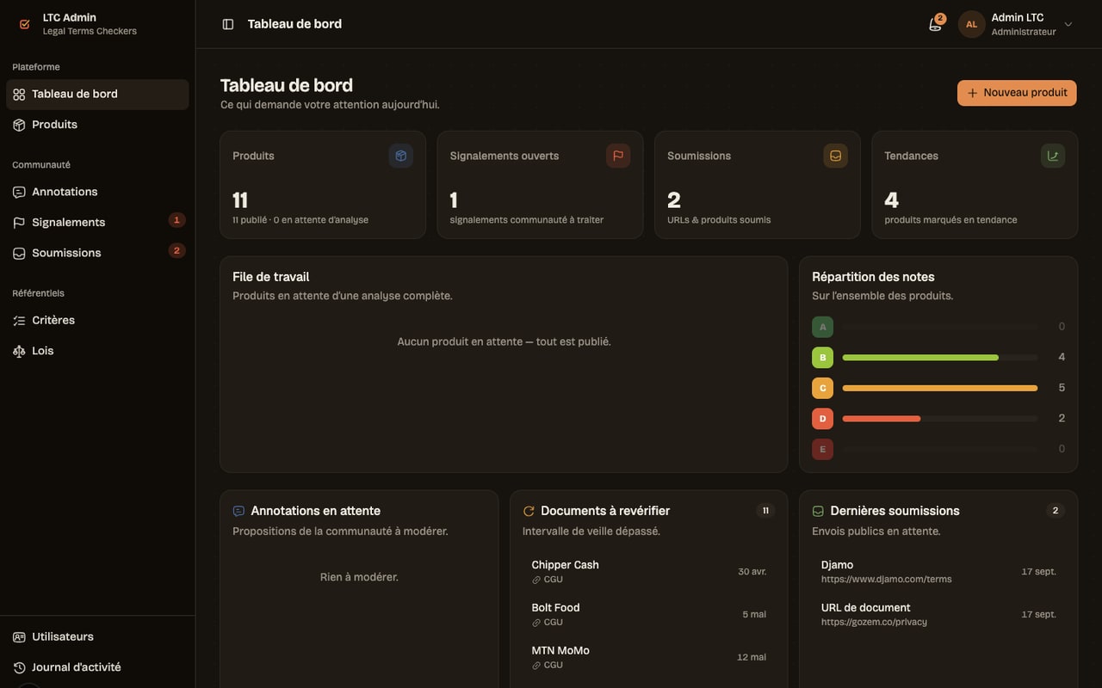
Task: Open Utilisateurs in the sidebar
Action: 97,637
